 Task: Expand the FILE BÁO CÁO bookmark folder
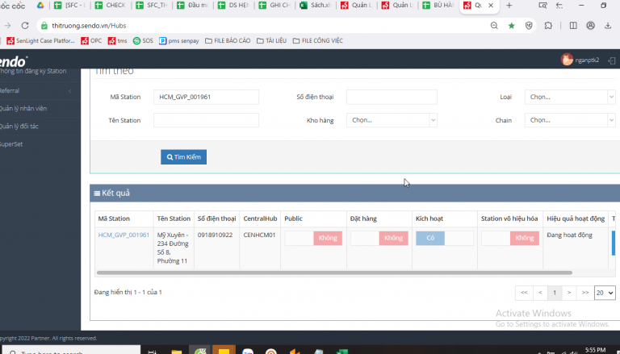228,40
